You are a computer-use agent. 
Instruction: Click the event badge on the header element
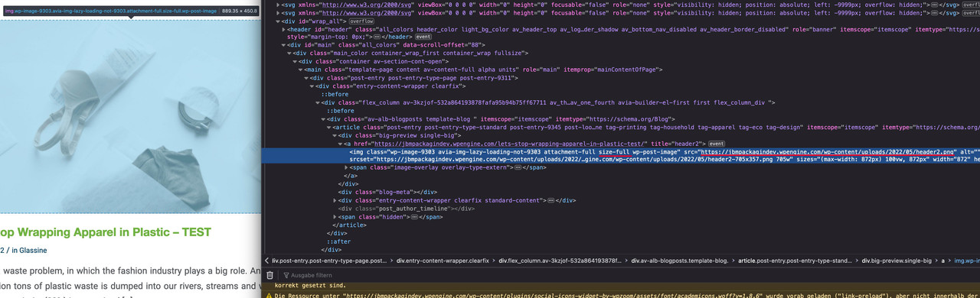coord(423,37)
